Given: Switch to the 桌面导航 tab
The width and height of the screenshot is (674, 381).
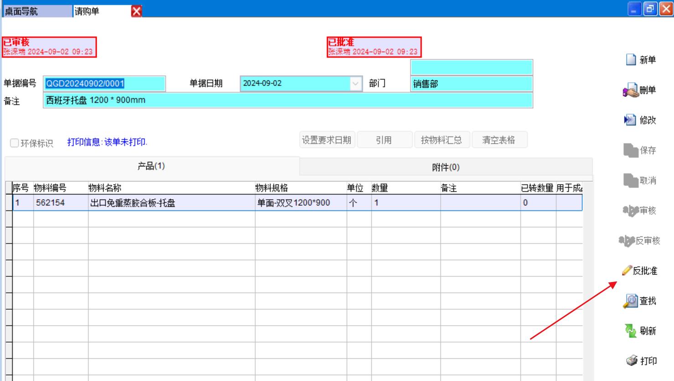Looking at the screenshot, I should (36, 11).
